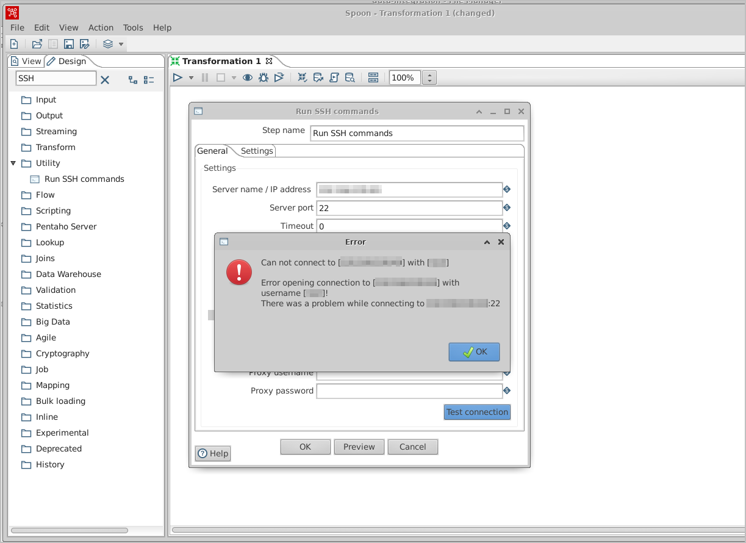This screenshot has height=543, width=746.
Task: Open file using the folder toolbar icon
Action: pos(37,44)
